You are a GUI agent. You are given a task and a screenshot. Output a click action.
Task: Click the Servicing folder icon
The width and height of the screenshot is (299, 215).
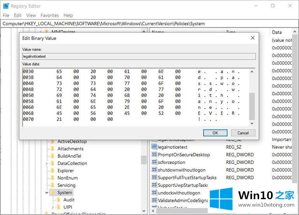[52, 185]
